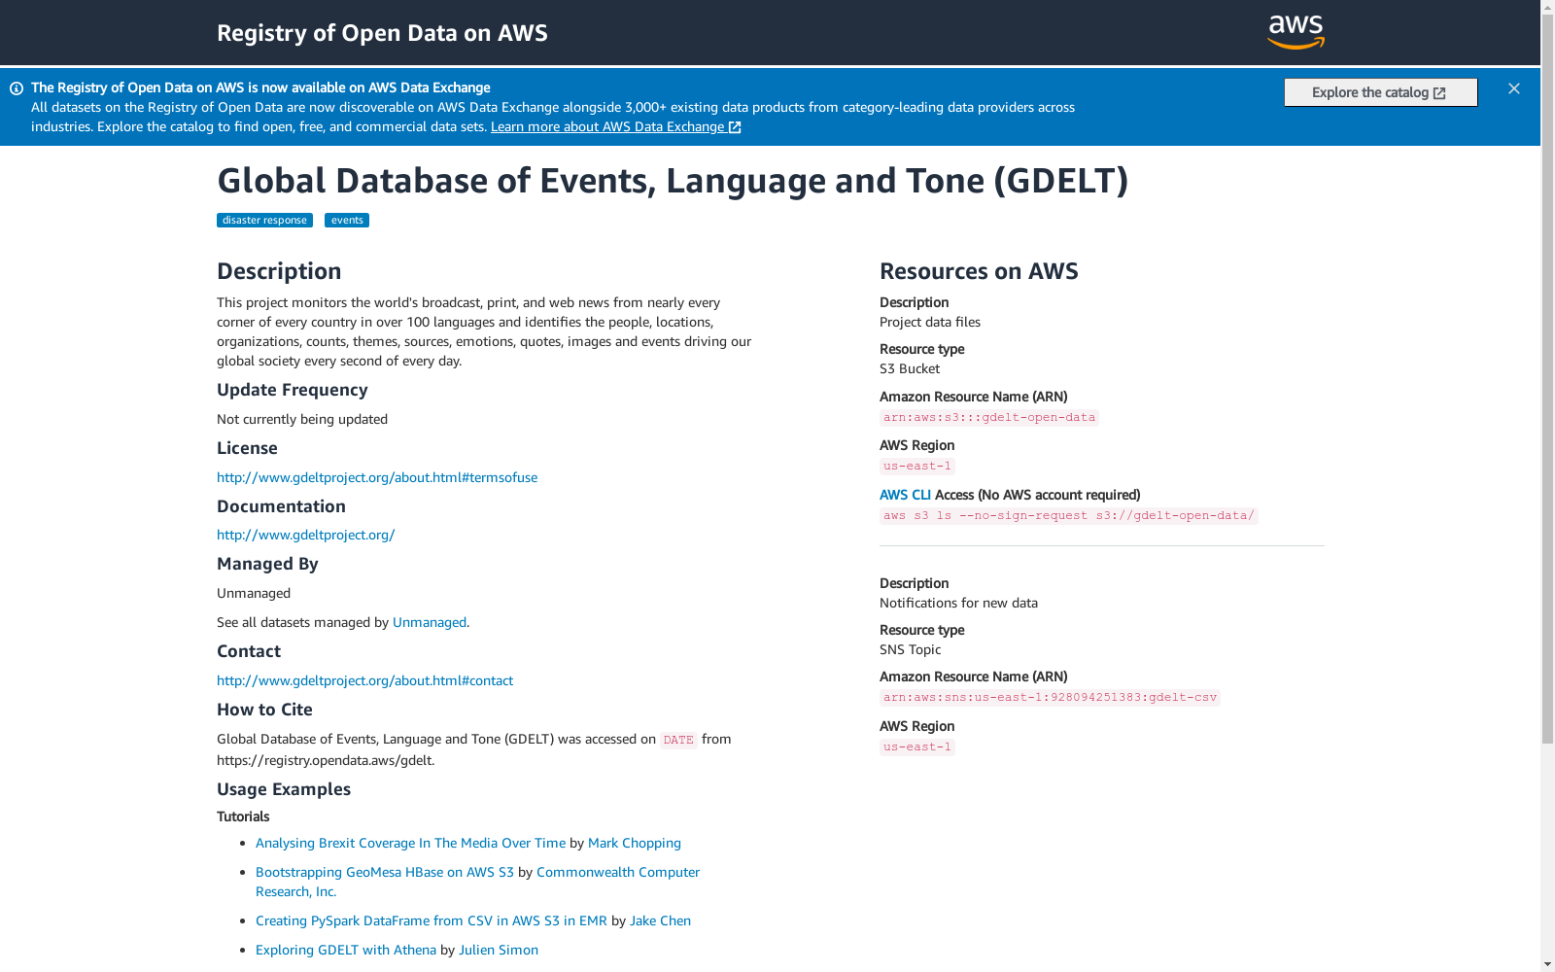Click the AWS logo in the header

pyautogui.click(x=1296, y=32)
